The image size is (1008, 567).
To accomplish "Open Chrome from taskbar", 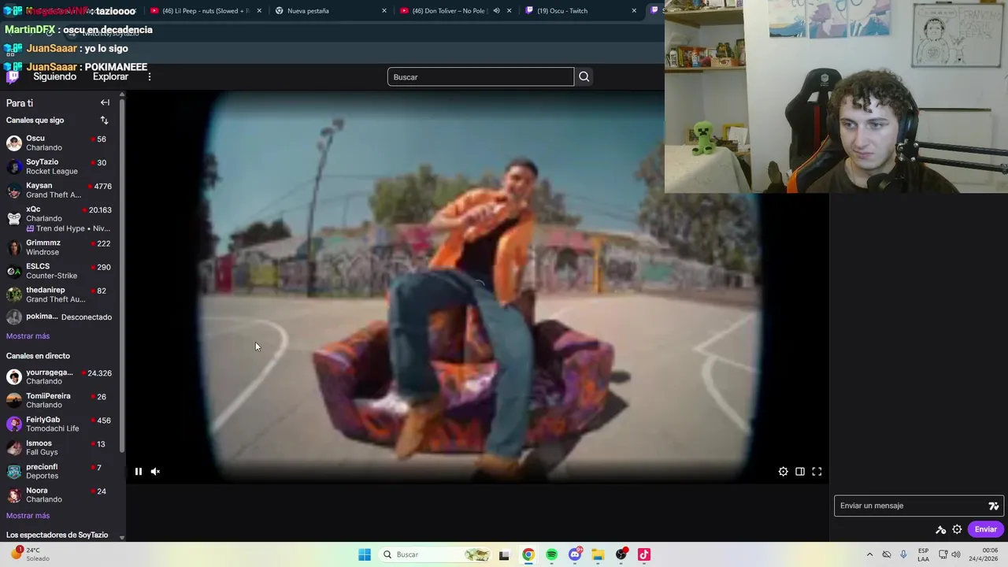I will [528, 554].
